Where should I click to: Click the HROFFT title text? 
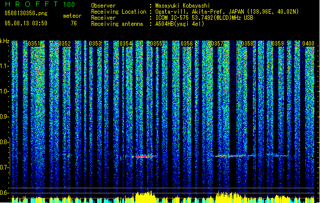[x=32, y=4]
